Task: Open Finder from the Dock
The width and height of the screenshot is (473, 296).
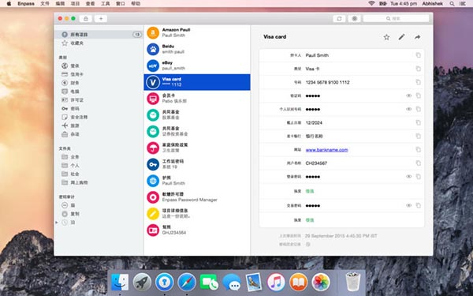Action: (120, 282)
